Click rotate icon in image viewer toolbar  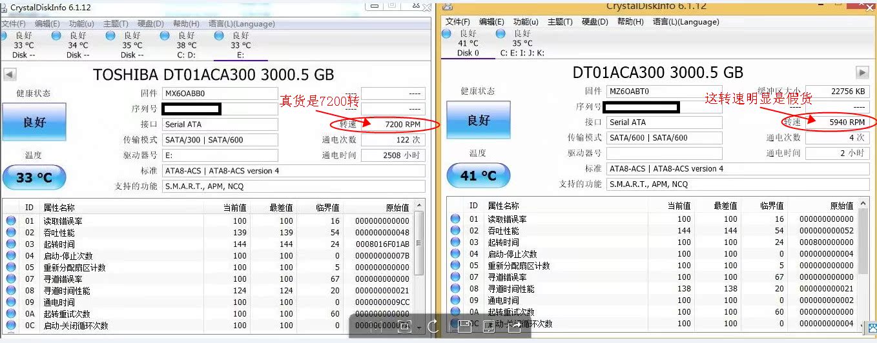coord(433,327)
